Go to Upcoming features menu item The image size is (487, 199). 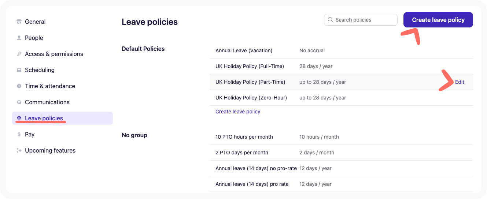coord(50,150)
